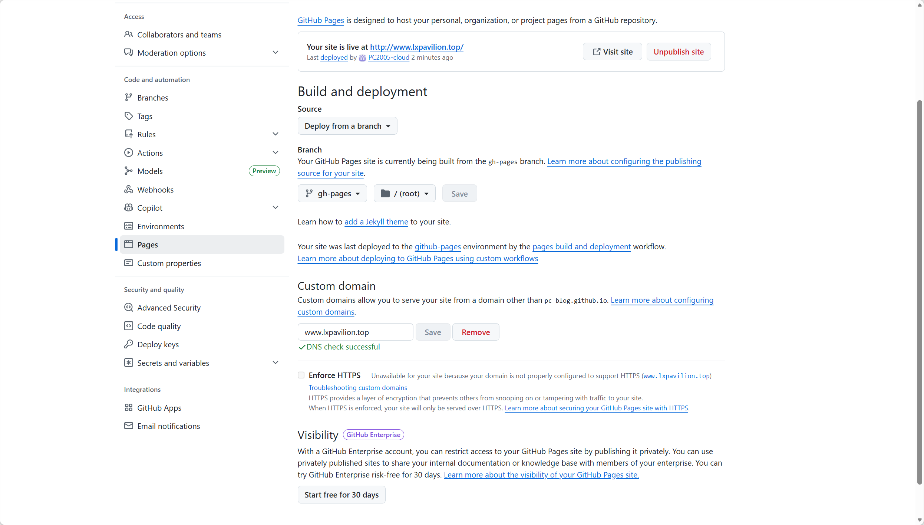Viewport: 924px width, 525px height.
Task: Click the Environments server icon
Action: pos(129,226)
